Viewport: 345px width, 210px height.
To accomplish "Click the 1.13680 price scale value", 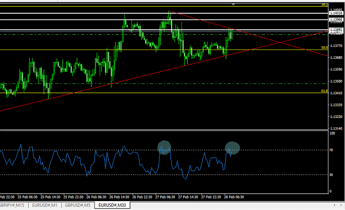I will (336, 57).
